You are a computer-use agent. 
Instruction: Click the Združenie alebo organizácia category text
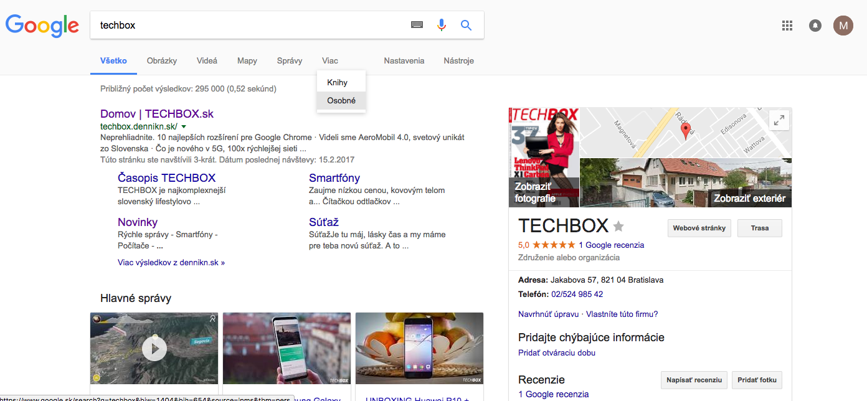pos(569,258)
